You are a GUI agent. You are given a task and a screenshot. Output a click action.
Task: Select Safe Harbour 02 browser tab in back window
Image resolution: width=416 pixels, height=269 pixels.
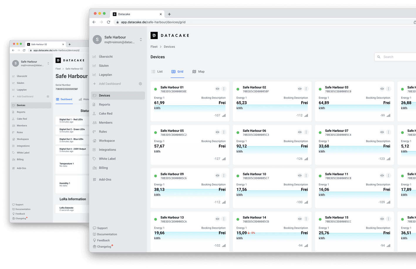[46, 44]
